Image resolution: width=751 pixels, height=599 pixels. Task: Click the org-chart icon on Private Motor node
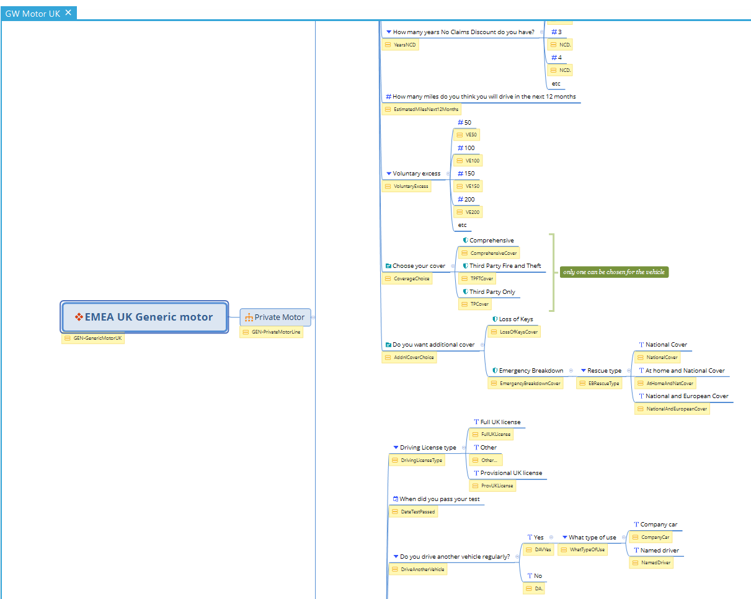[x=249, y=317]
